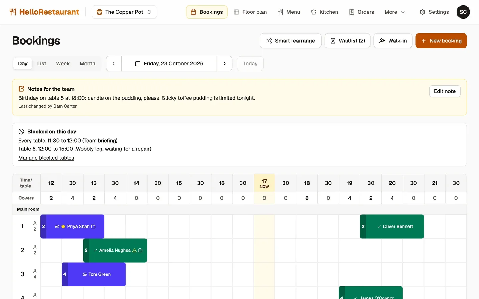Click the warning triangle on Amelia Hughes booking

(134, 251)
